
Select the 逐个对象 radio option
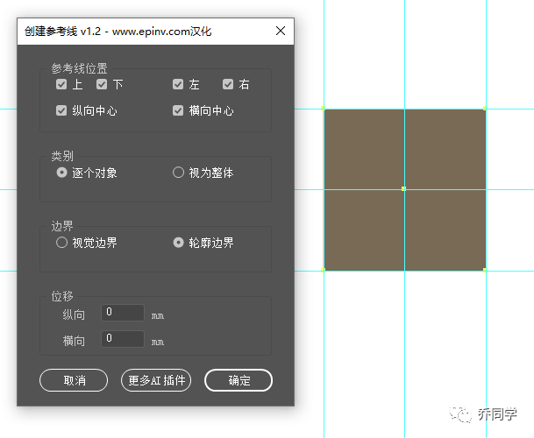[61, 173]
